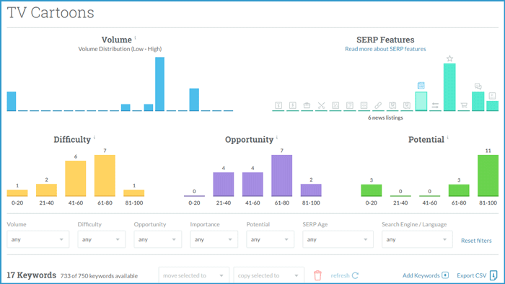Expand the 'move selected to' dropdown
The image size is (505, 284).
(194, 275)
